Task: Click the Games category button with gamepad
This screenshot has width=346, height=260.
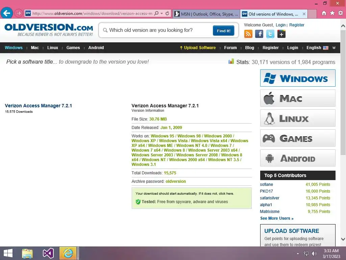Action: pyautogui.click(x=298, y=138)
